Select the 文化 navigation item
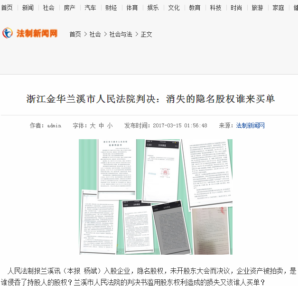This screenshot has width=298, height=286. click(x=174, y=8)
